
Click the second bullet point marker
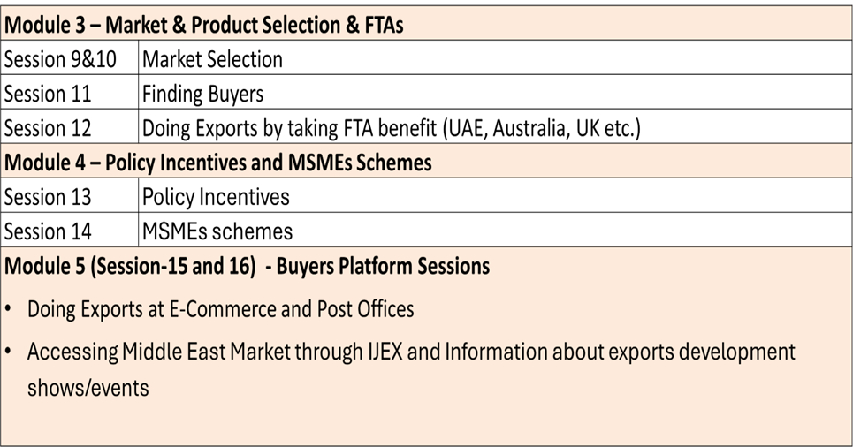point(8,352)
